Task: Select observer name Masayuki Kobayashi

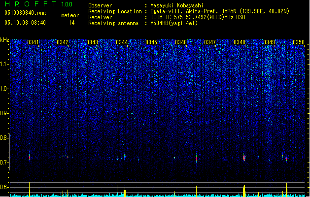Action: pyautogui.click(x=177, y=5)
